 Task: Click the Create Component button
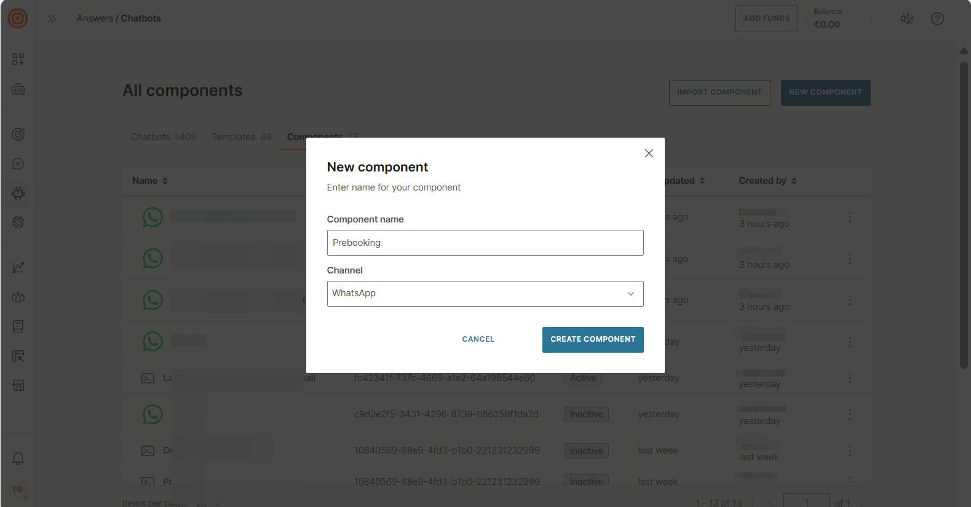[593, 340]
